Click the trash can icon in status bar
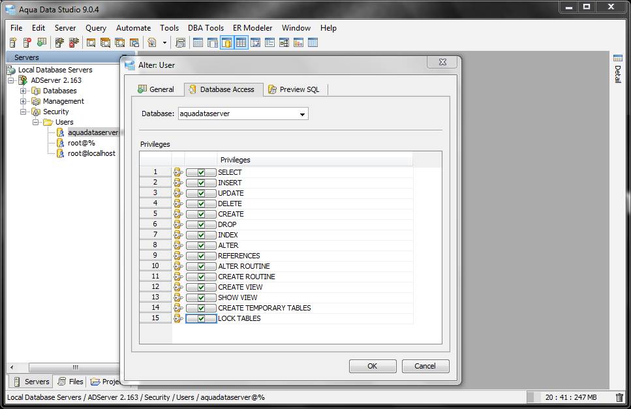Screen dimensions: 631x409 [x=620, y=397]
